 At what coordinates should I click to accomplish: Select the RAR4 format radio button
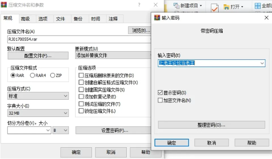click(32, 75)
